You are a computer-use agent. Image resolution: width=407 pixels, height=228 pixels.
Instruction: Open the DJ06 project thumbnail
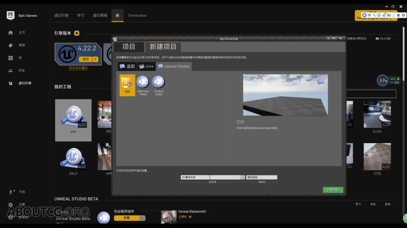coord(377,114)
